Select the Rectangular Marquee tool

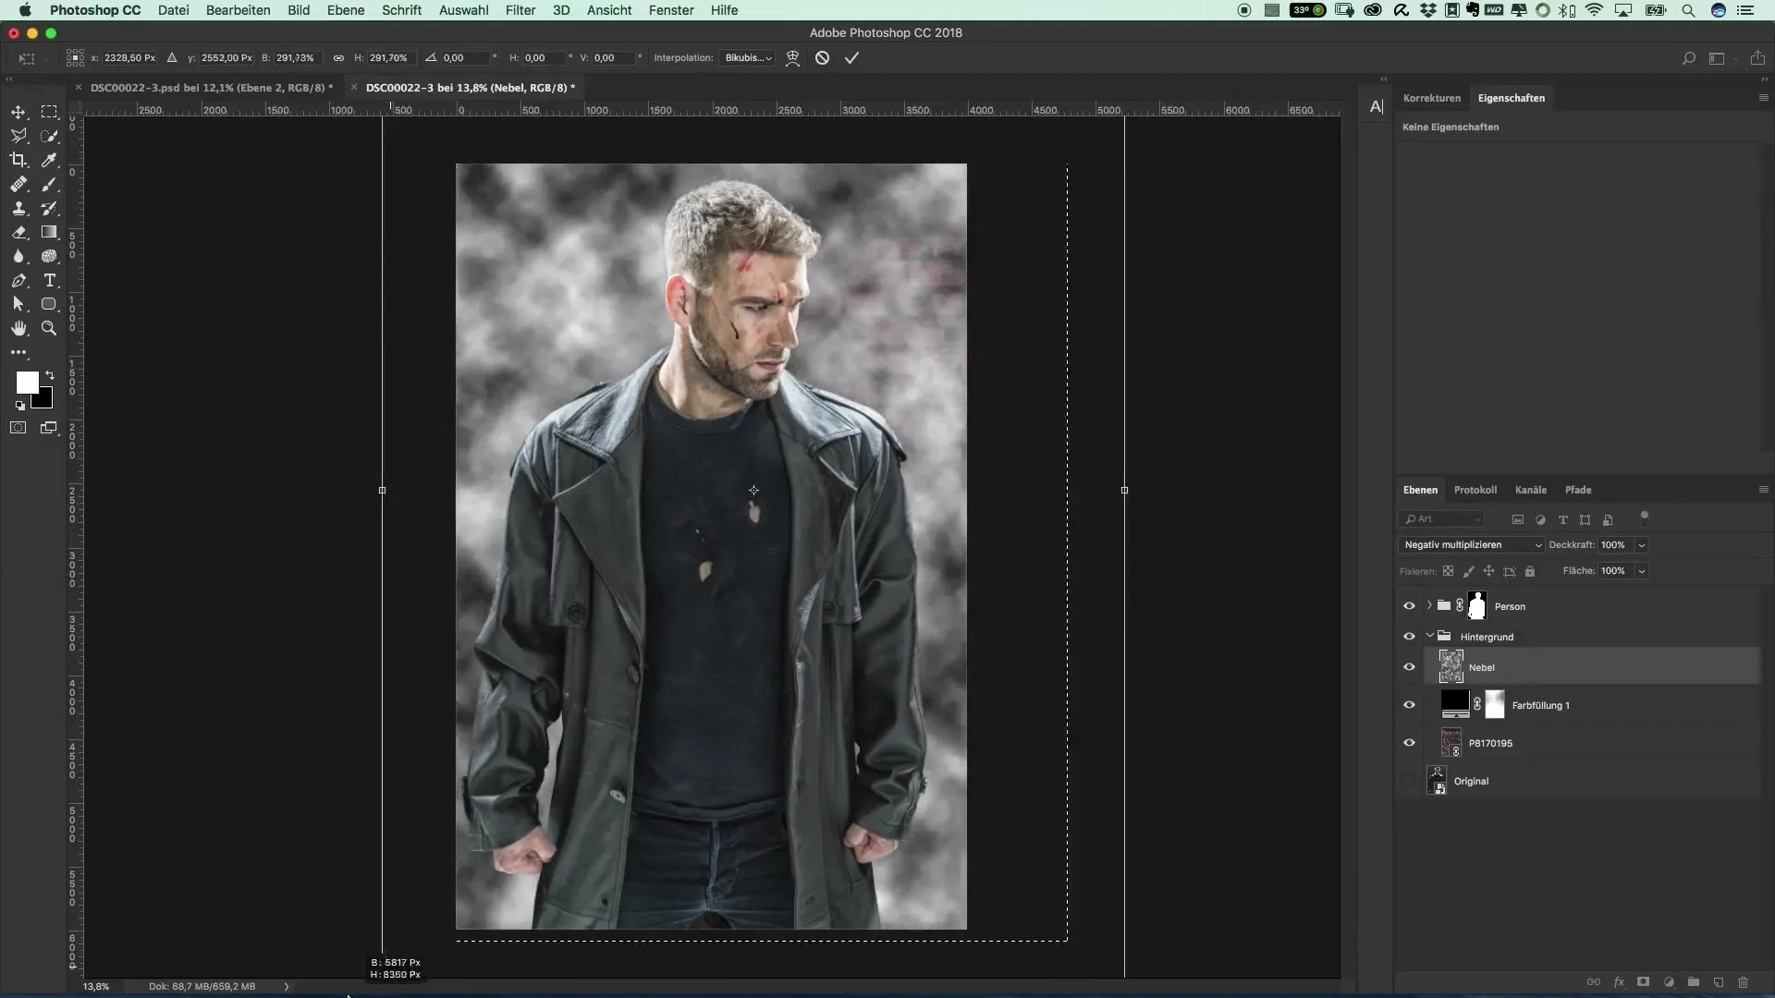click(x=49, y=112)
